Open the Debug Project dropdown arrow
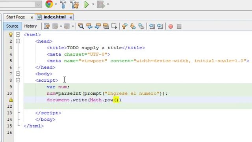 (x=108, y=4)
